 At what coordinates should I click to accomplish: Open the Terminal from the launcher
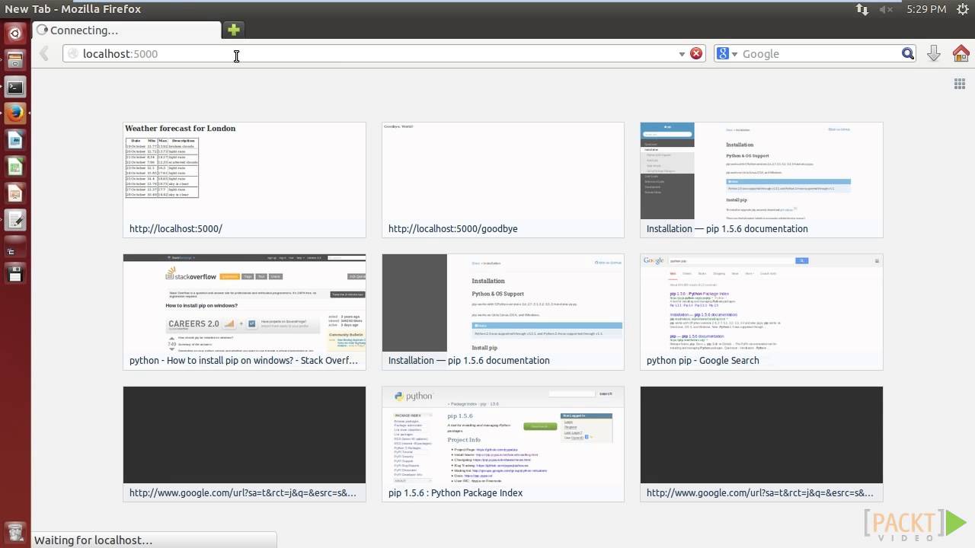point(15,87)
